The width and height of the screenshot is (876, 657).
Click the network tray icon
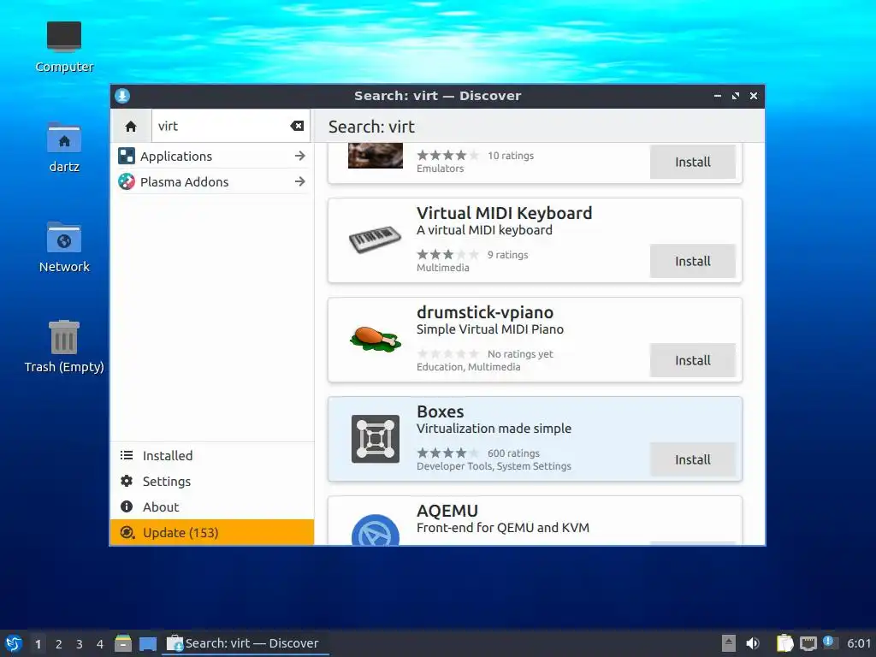coord(808,643)
